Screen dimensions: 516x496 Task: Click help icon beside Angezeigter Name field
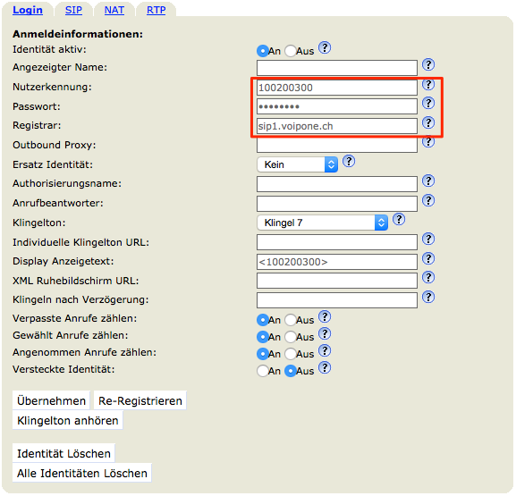tap(428, 64)
